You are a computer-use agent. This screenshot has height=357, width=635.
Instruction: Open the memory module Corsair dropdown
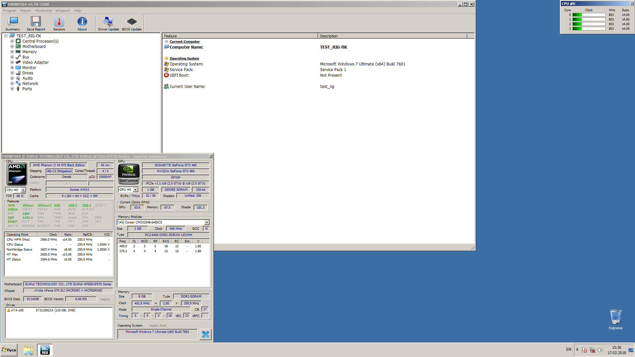point(207,222)
